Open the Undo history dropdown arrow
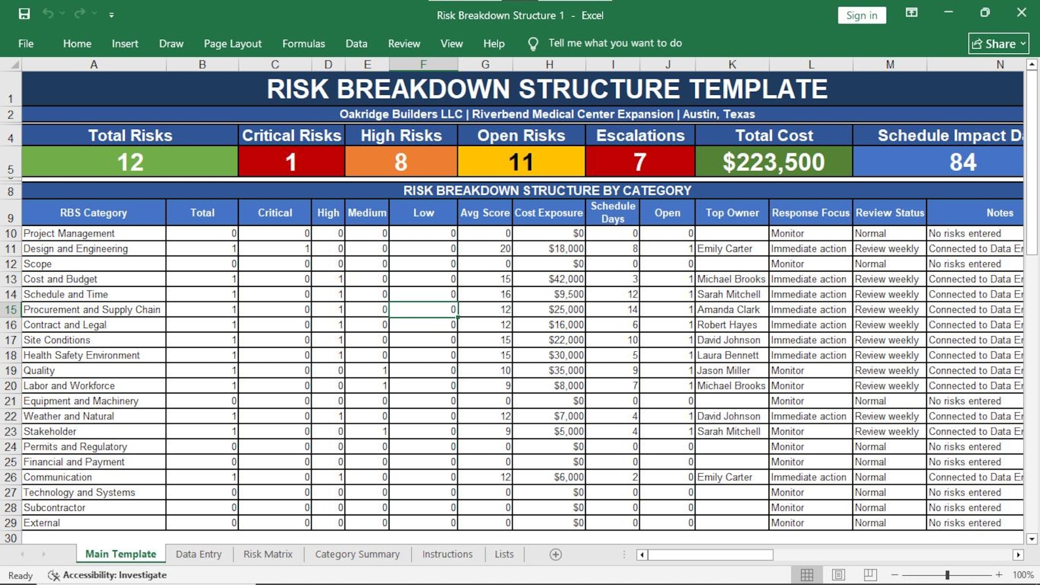Image resolution: width=1040 pixels, height=585 pixels. point(62,14)
